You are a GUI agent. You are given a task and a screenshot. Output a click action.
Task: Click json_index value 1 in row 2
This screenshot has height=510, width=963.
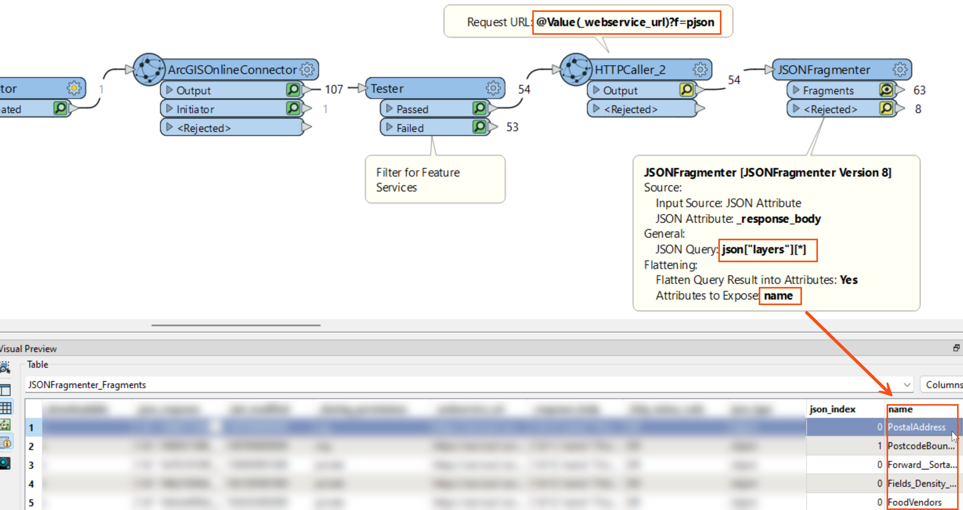tap(845, 446)
